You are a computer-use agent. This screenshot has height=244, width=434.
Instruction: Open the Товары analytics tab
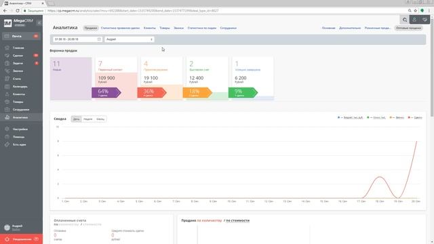164,28
